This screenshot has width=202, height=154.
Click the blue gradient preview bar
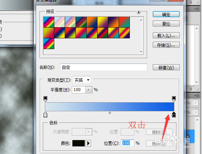(110, 107)
